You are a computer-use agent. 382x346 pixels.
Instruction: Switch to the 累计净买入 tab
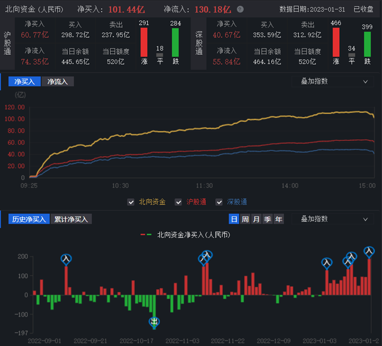71,219
